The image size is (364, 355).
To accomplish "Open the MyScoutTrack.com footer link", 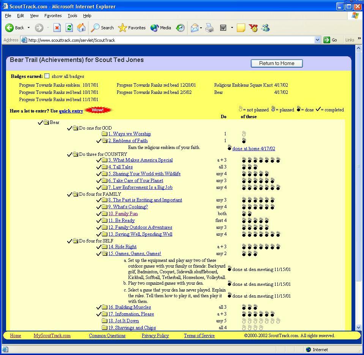I will pyautogui.click(x=52, y=336).
